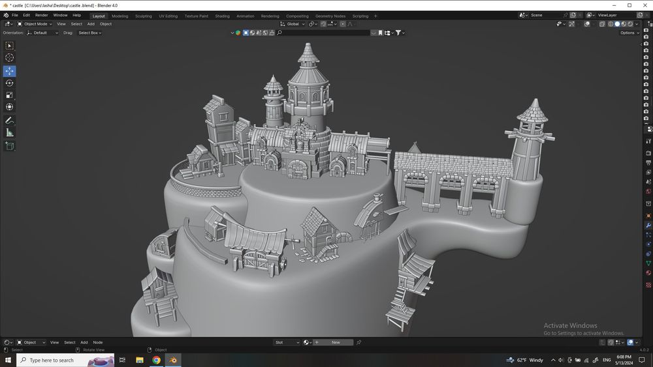Viewport: 653px width, 367px height.
Task: Toggle viewport overlays
Action: click(x=587, y=24)
